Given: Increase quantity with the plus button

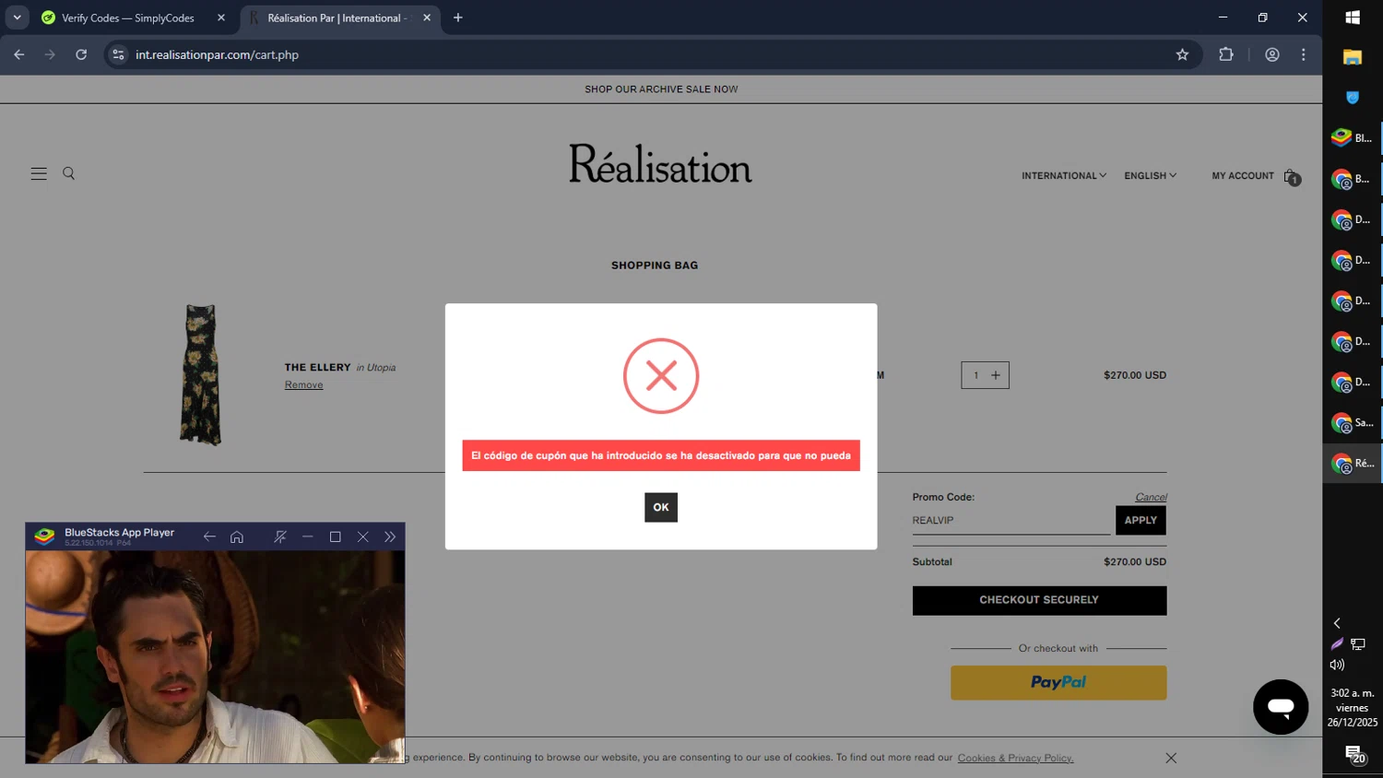Looking at the screenshot, I should (x=996, y=375).
